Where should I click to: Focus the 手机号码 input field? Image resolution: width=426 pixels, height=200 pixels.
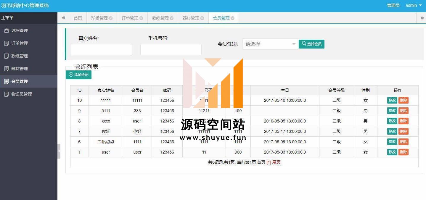click(x=171, y=50)
